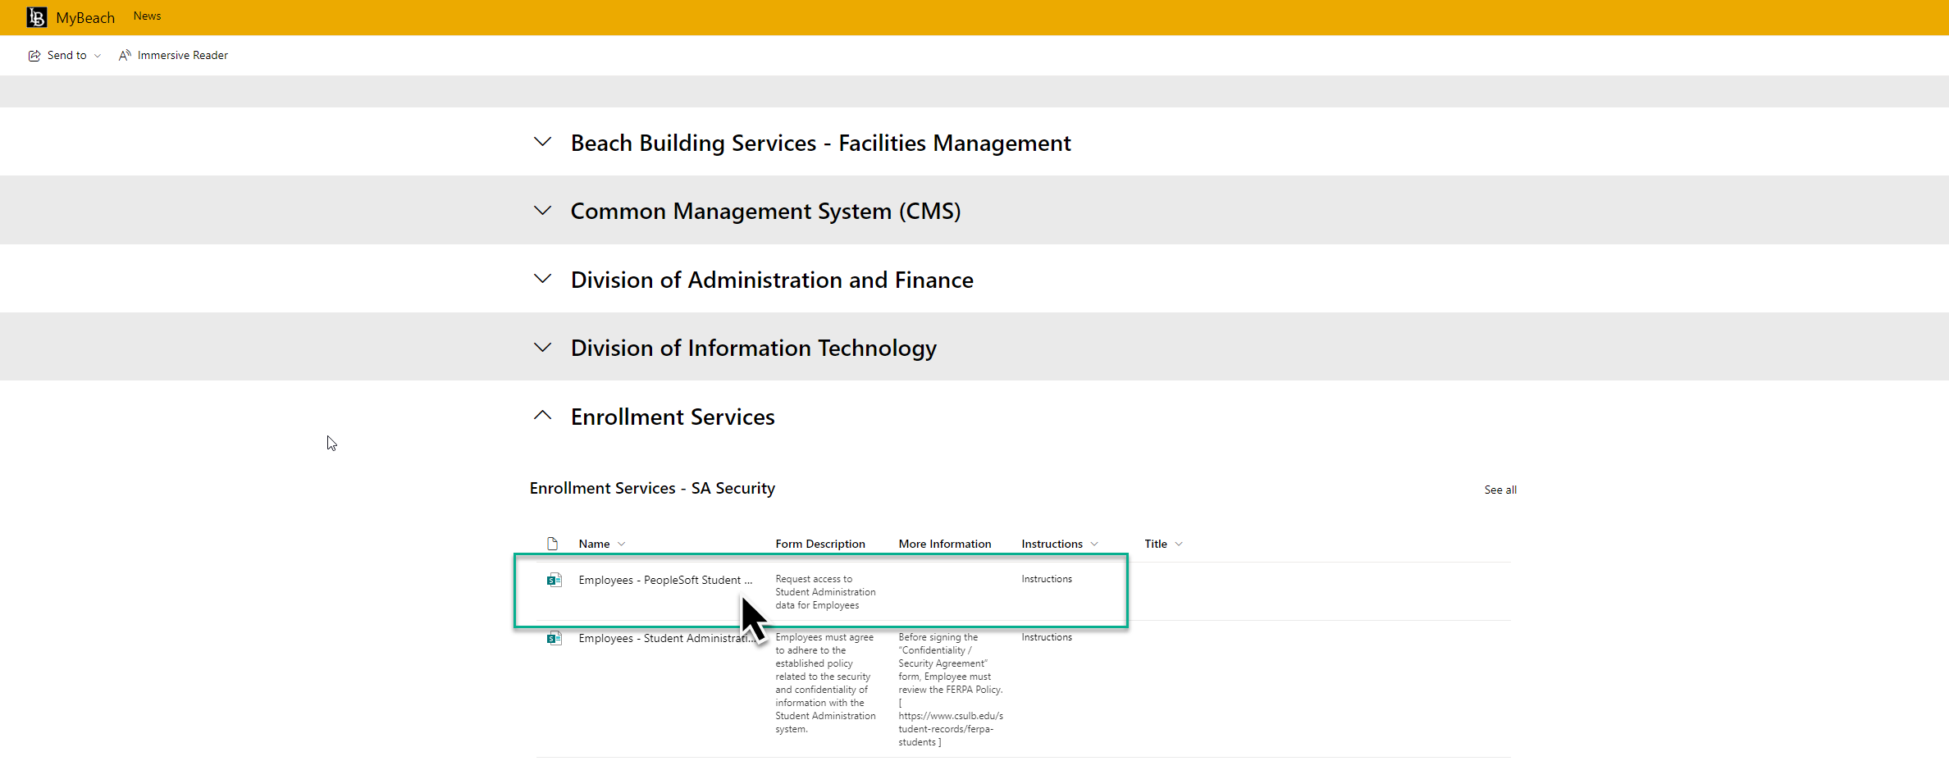Click Instructions in the PeopleSoft Student row
The height and width of the screenshot is (761, 1949).
pyautogui.click(x=1047, y=579)
